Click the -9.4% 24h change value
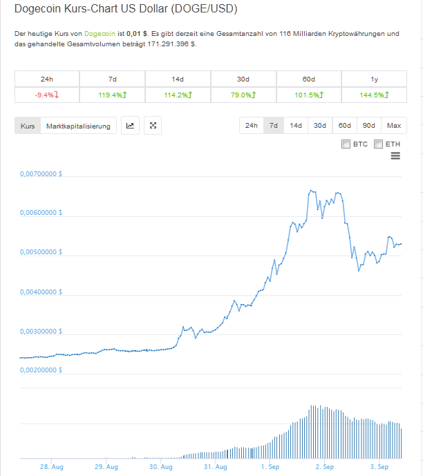 click(x=47, y=95)
